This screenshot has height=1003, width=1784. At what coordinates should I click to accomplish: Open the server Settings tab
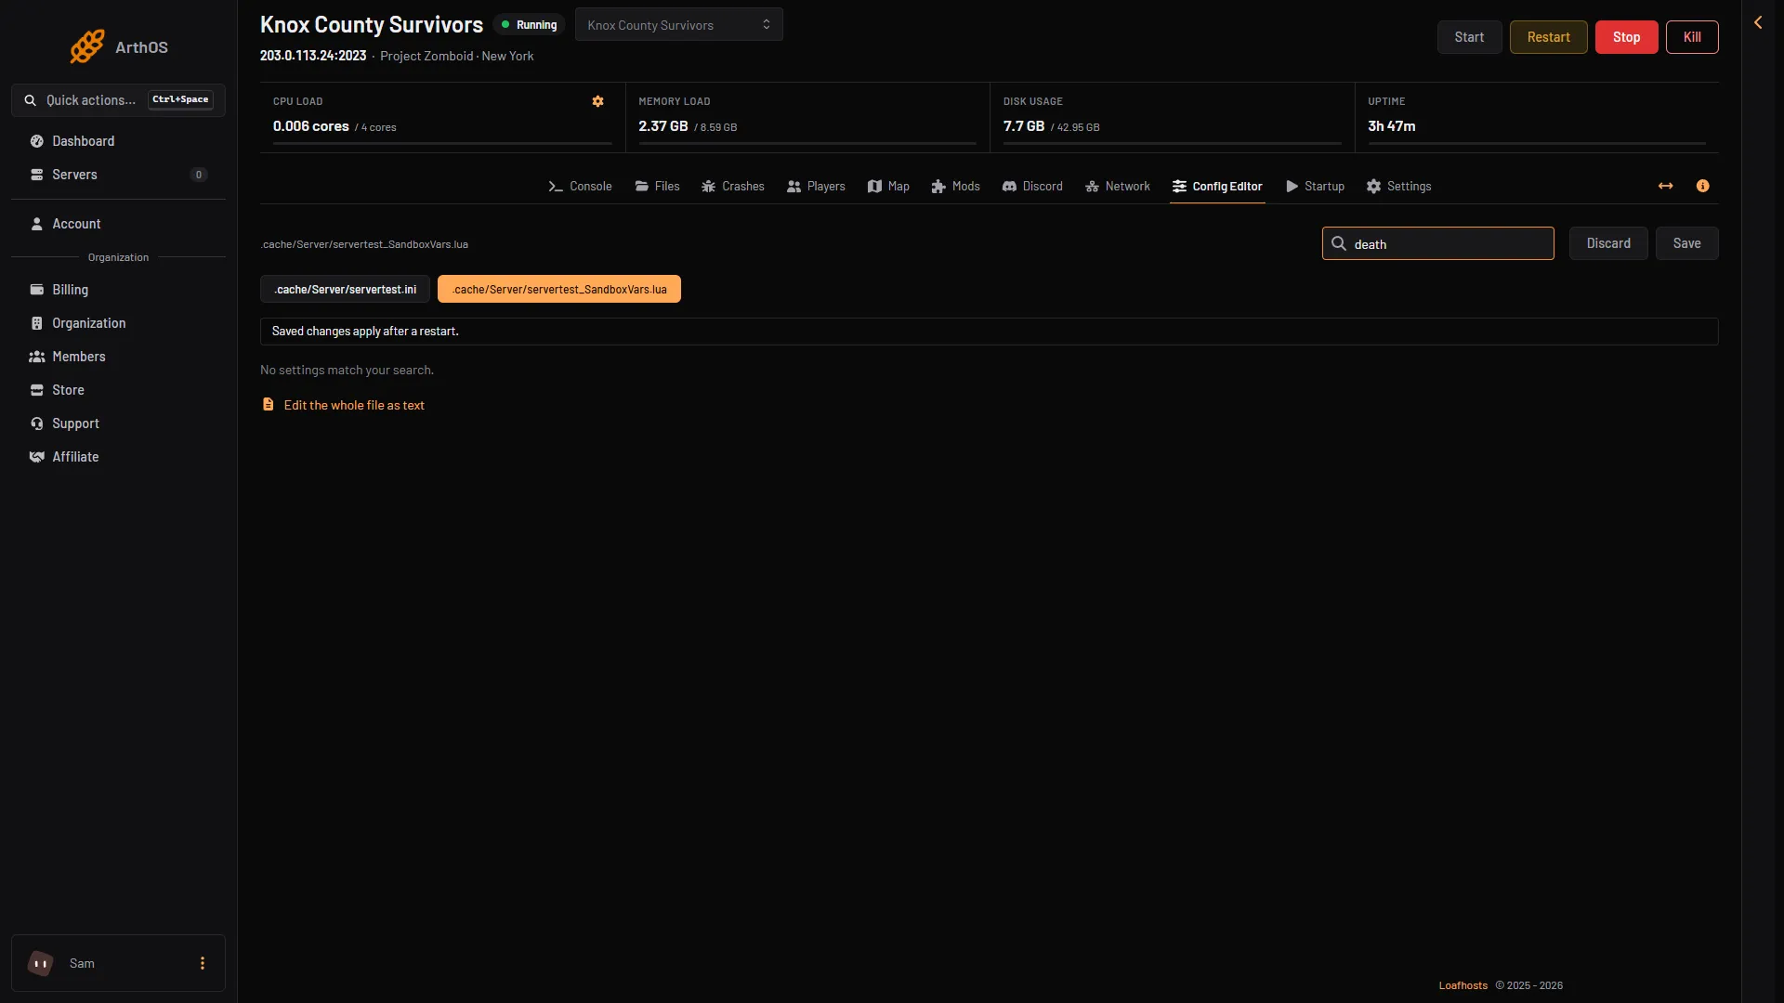coord(1398,186)
